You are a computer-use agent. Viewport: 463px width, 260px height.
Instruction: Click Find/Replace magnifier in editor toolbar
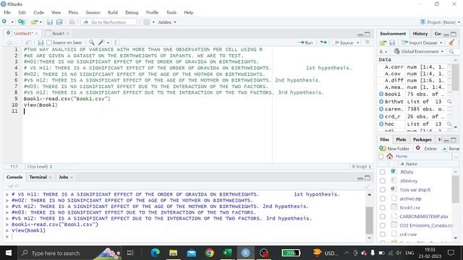click(92, 43)
